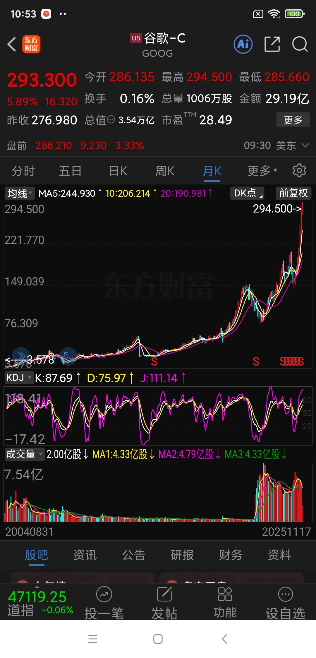Tap the 谷歌-C GOOG title
316x658 pixels.
(158, 45)
